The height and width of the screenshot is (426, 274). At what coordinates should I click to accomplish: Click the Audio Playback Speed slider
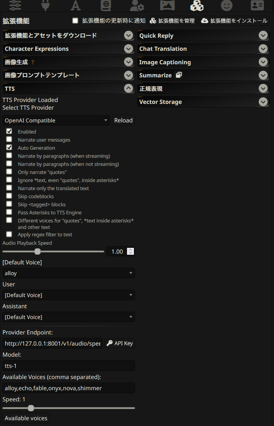[53, 252]
